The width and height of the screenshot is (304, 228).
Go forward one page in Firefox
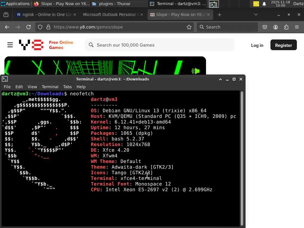point(18,27)
